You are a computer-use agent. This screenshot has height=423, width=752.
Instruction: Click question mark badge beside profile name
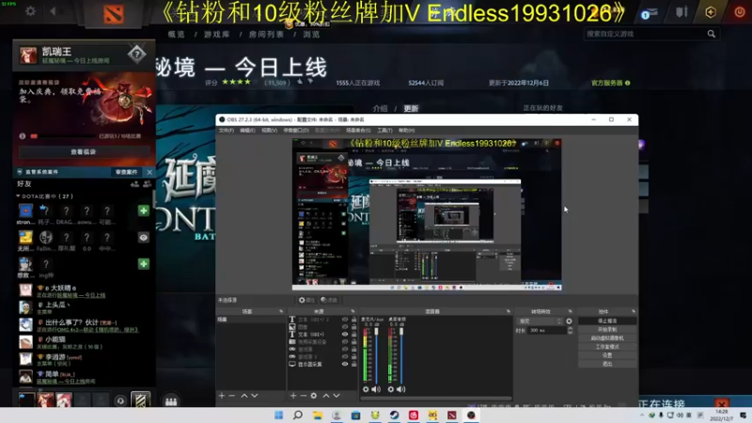(x=136, y=55)
